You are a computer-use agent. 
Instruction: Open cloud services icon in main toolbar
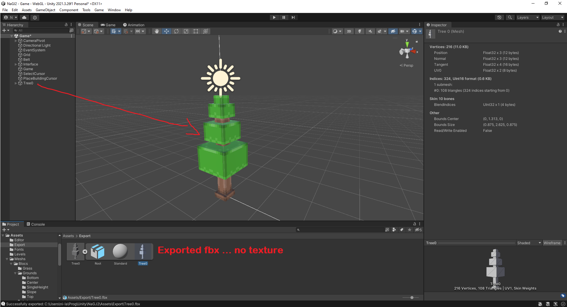pos(24,17)
